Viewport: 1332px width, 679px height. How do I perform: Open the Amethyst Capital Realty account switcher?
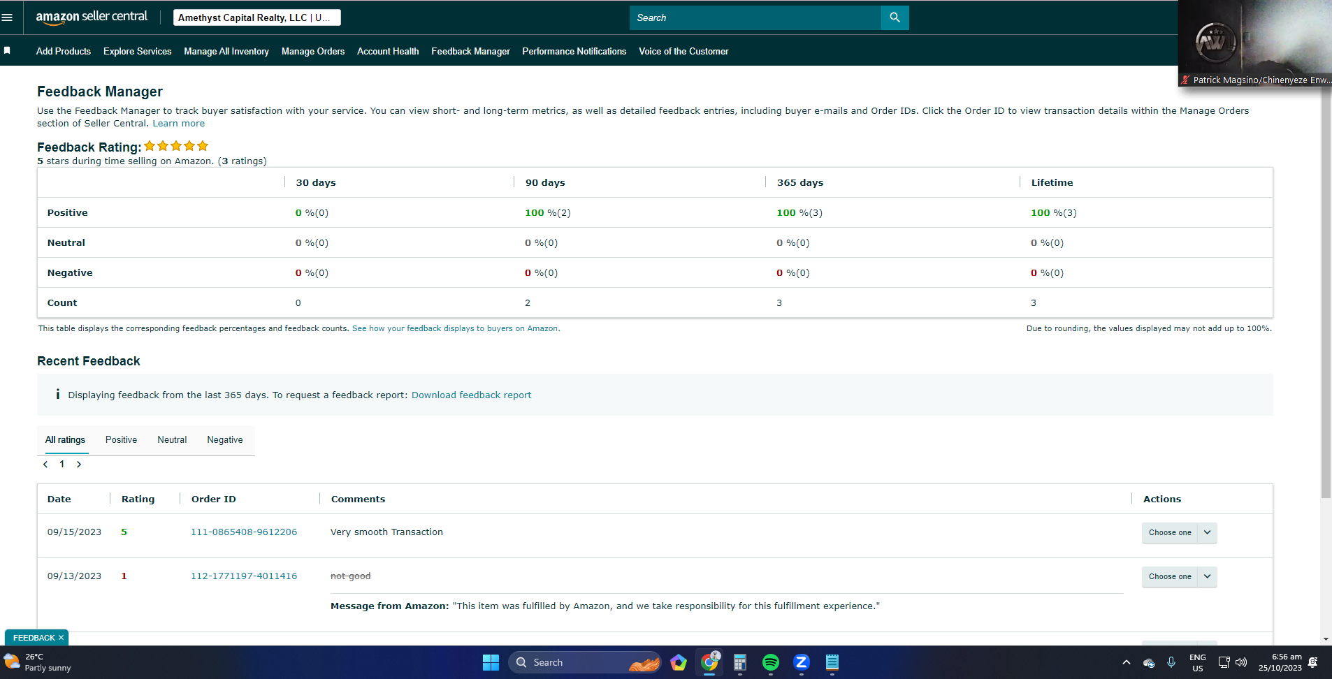(x=256, y=17)
